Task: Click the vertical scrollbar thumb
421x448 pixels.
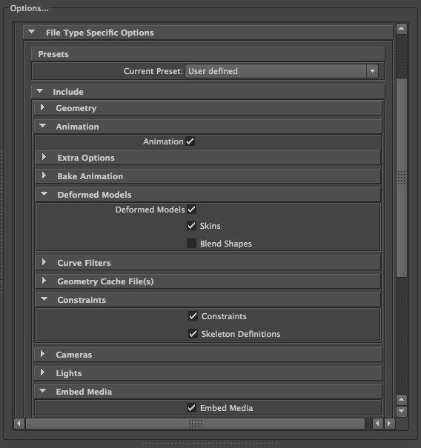Action: click(402, 178)
